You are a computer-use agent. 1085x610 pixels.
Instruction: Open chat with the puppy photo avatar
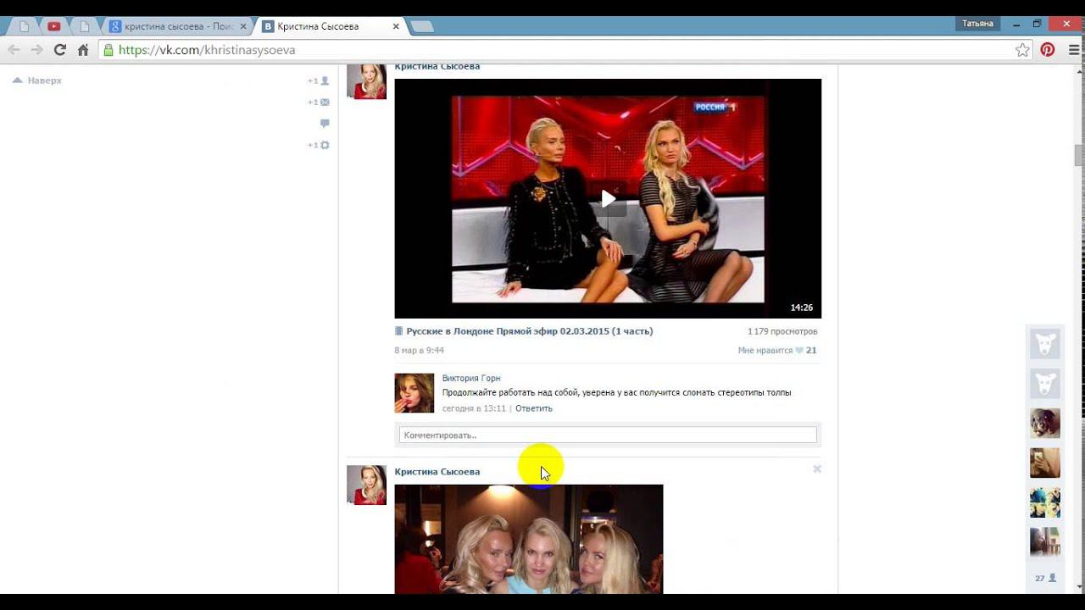point(1045,423)
